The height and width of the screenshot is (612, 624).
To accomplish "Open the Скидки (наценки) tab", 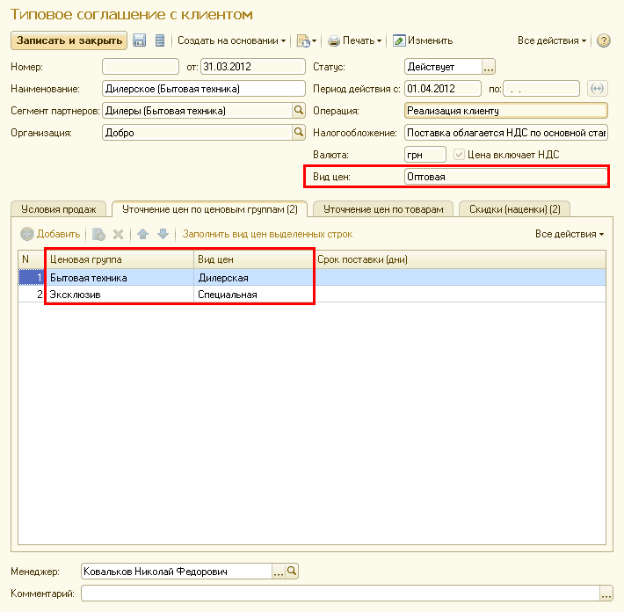I will click(514, 209).
